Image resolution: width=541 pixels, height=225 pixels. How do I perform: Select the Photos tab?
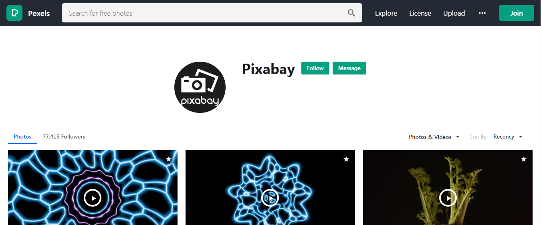[x=22, y=137]
